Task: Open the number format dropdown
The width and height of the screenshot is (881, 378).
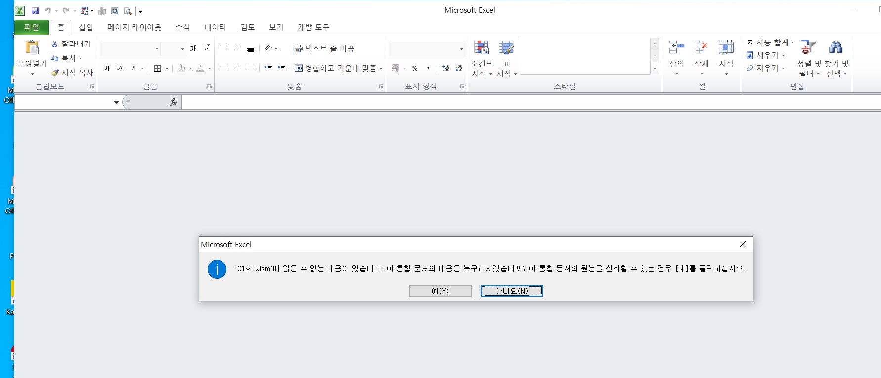Action: click(x=461, y=49)
